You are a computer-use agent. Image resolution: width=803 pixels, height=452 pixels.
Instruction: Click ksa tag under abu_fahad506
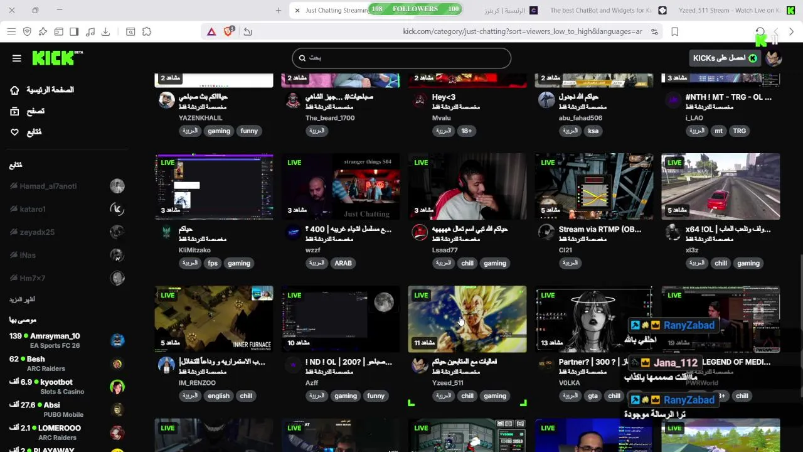click(593, 131)
